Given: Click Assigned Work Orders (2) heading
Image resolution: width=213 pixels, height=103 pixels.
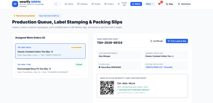Looking at the screenshot, I should (30, 38).
